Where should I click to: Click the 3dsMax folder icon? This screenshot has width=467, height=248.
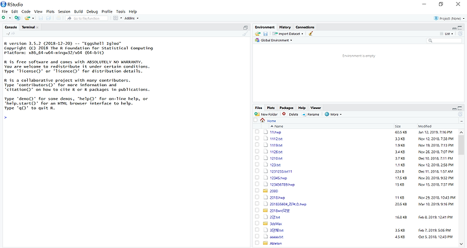coord(265,223)
